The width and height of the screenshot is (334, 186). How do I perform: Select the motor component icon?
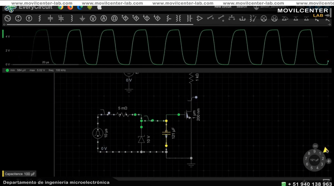[275, 18]
